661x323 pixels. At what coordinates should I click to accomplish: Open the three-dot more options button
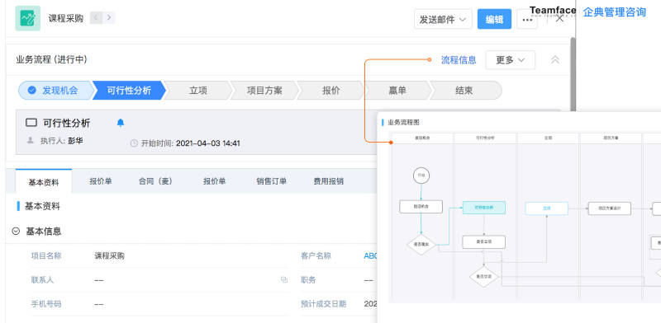coord(527,19)
